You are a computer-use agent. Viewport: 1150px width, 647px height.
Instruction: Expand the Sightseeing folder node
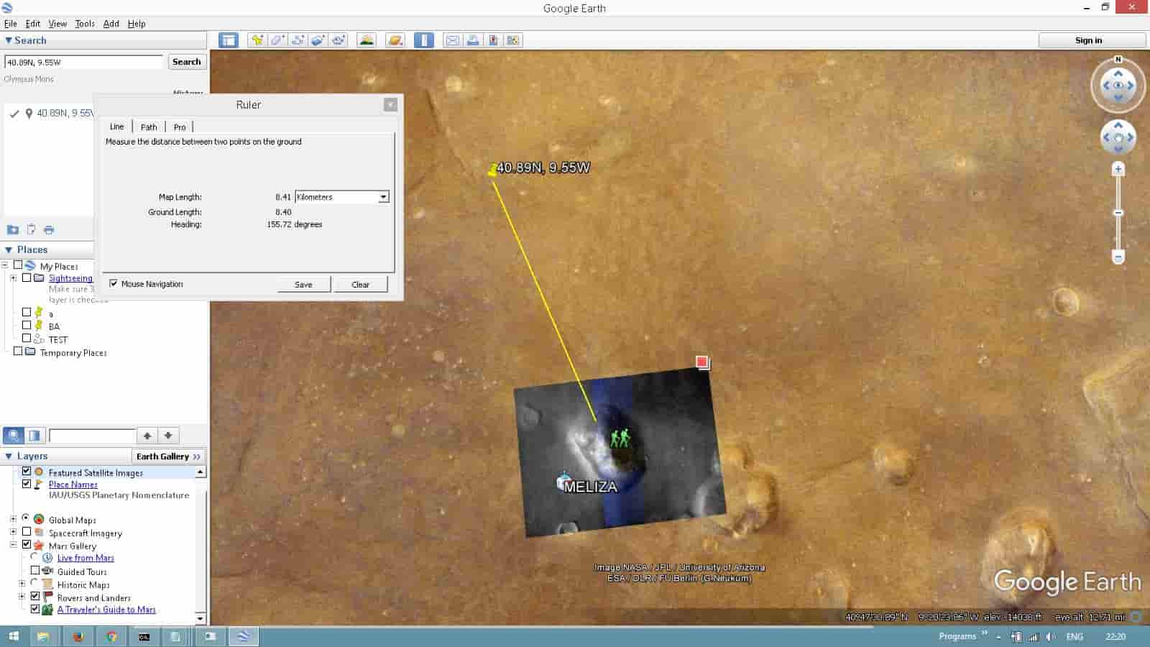(13, 277)
